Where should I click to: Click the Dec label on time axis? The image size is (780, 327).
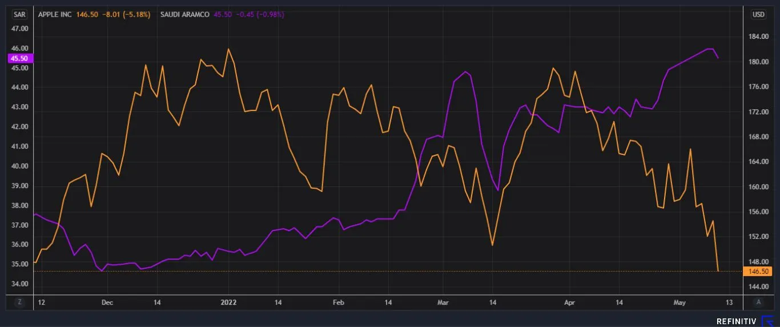pos(107,302)
